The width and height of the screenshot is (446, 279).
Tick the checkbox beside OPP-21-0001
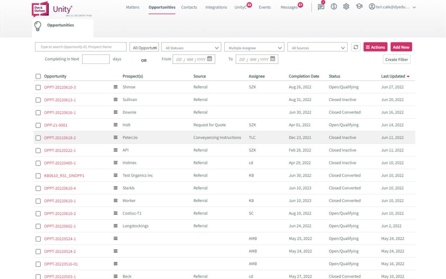[x=38, y=125]
